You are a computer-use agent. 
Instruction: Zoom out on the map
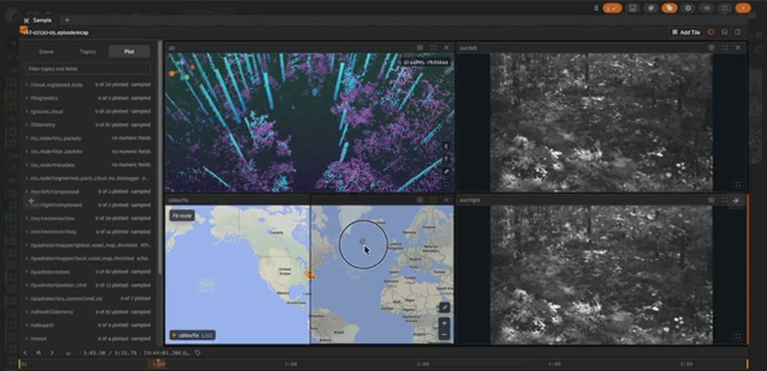click(x=444, y=335)
